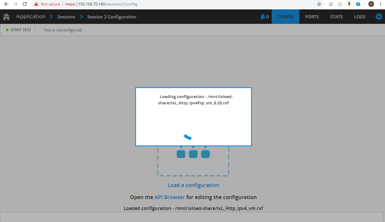Go back with the browser back arrow
The height and width of the screenshot is (222, 385).
pyautogui.click(x=6, y=4)
